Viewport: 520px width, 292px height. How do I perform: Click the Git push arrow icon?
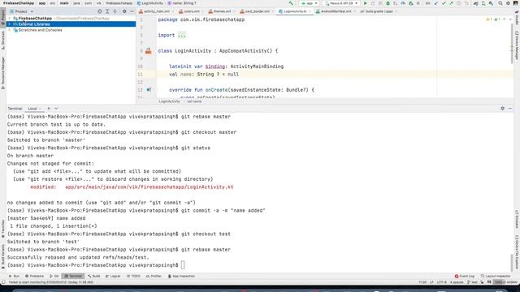(451, 3)
